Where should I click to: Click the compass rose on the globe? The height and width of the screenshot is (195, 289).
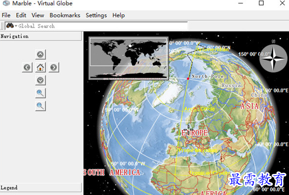tap(273, 58)
